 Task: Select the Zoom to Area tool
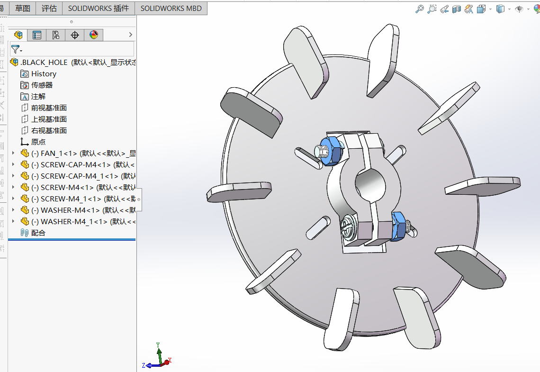point(432,9)
